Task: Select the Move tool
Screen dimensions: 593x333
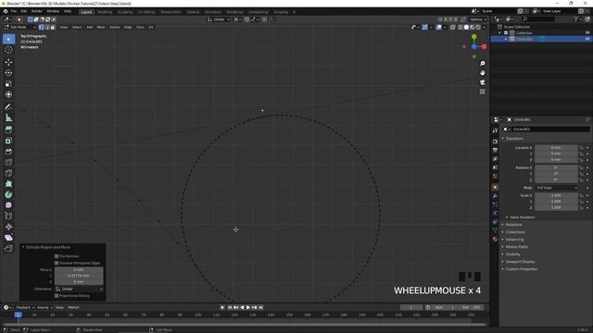Action: pyautogui.click(x=8, y=62)
